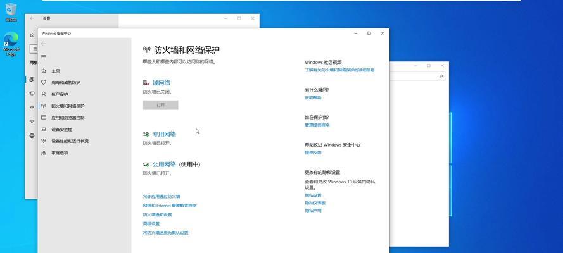Click 管理提供程序 link
This screenshot has width=563, height=253.
click(317, 125)
